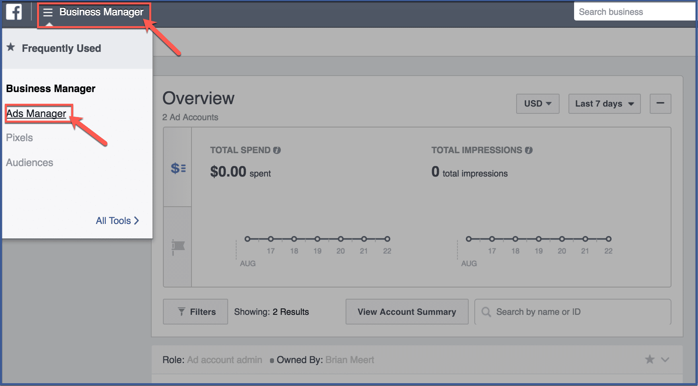Select Pixels in the menu

[19, 138]
